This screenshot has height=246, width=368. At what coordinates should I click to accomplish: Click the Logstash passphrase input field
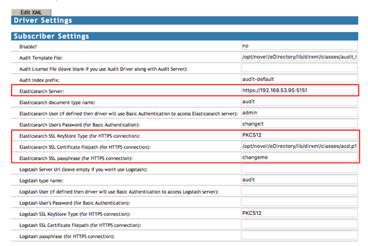(299, 236)
